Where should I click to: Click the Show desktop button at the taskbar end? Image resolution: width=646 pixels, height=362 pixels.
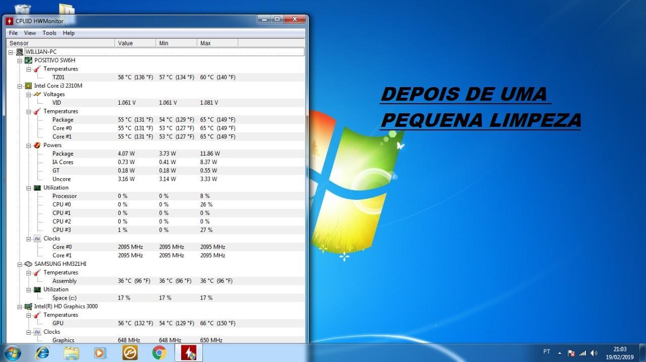pyautogui.click(x=642, y=352)
